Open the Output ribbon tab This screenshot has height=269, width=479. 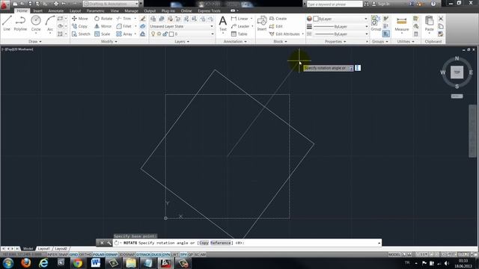[x=150, y=10]
